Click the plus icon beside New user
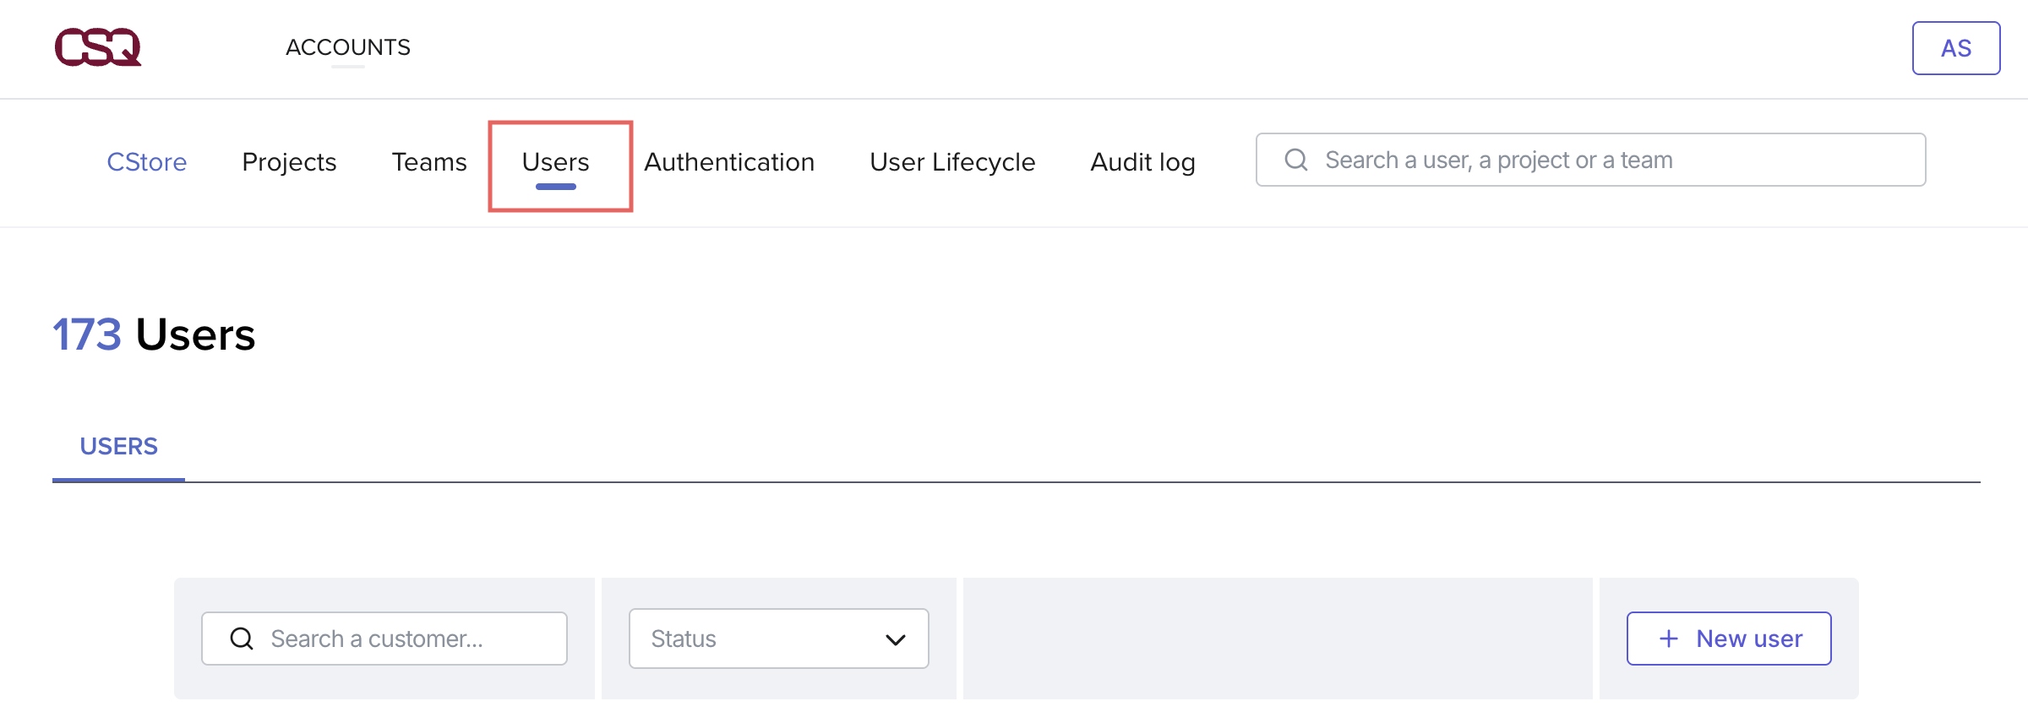The height and width of the screenshot is (723, 2028). 1668,639
